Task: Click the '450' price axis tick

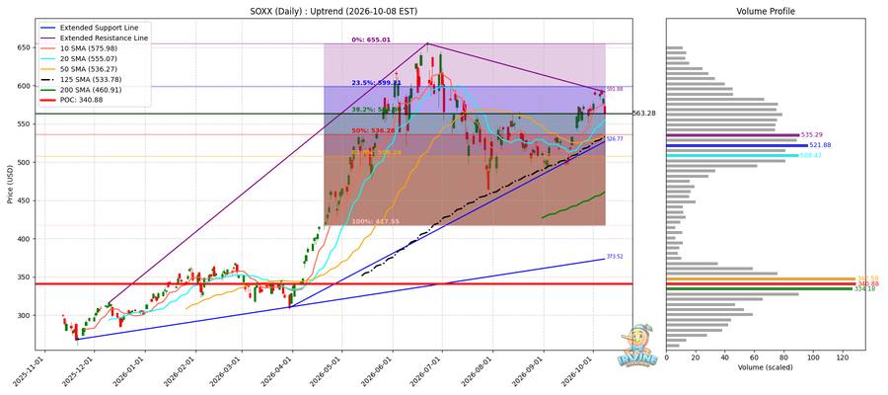Action: click(25, 200)
